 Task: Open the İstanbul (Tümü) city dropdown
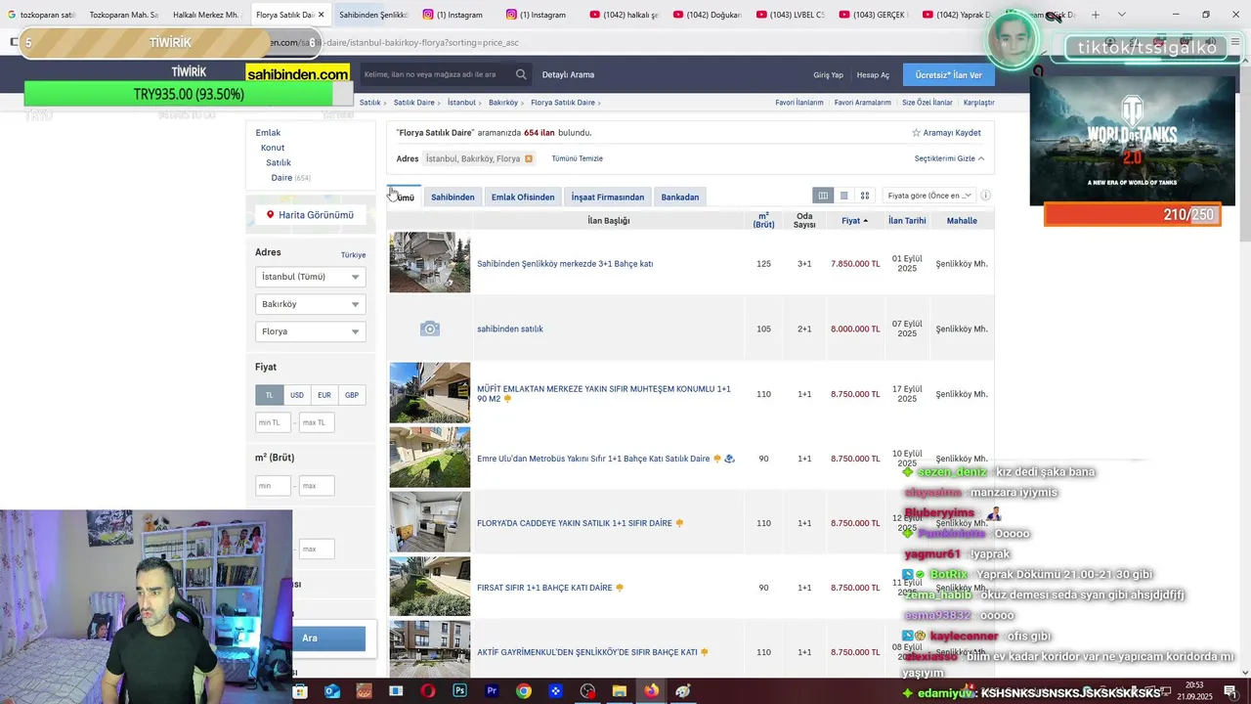(310, 277)
